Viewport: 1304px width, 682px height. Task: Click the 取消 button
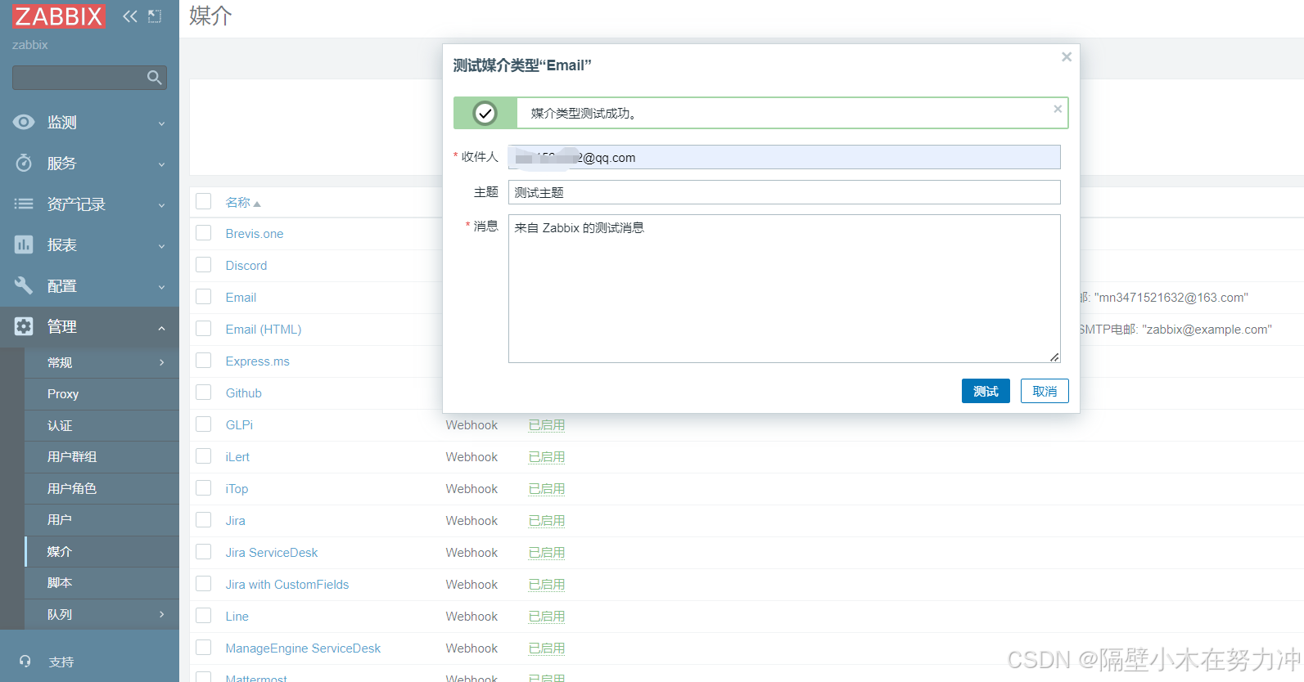(x=1045, y=391)
